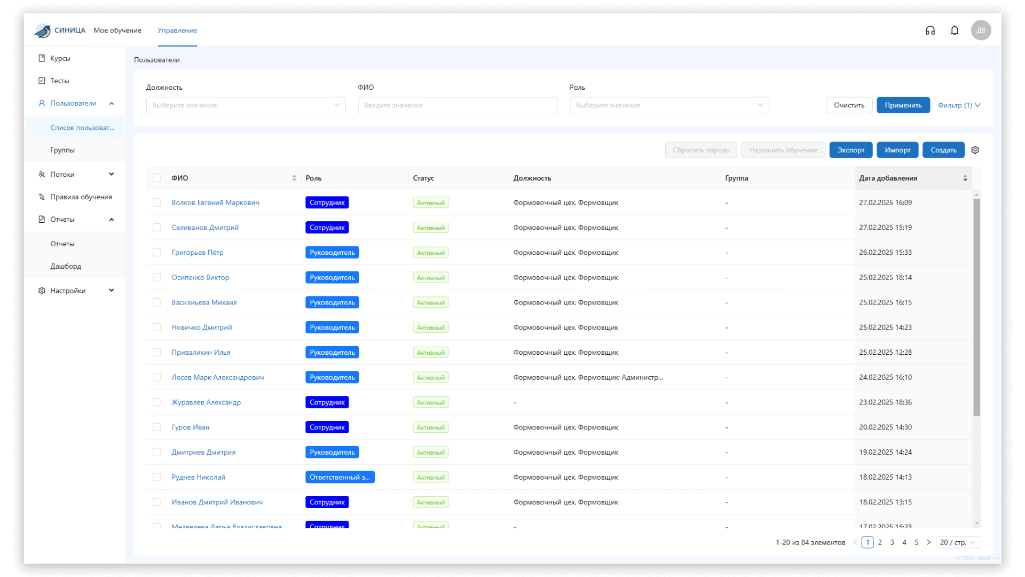Screen dimensions: 1025x577
Task: Open user Лосев Марк Александрович link
Action: pos(217,377)
